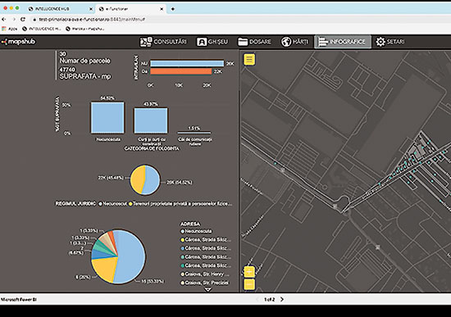This screenshot has height=317, width=451.
Task: Filter by Necunoscut legend in REGIMUL JURIDIC
Action: [x=113, y=203]
